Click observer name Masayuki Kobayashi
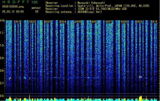The height and width of the screenshot is (101, 160). (x=91, y=3)
